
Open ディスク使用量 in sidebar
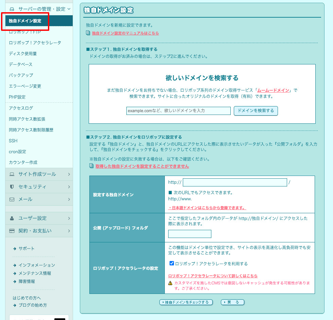coord(23,54)
